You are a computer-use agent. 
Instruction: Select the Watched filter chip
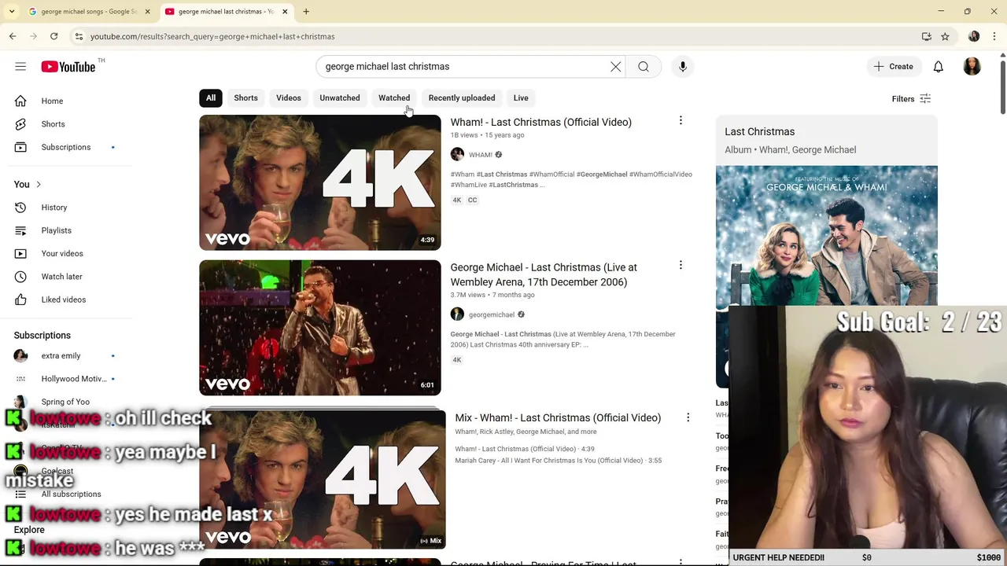[x=394, y=97]
